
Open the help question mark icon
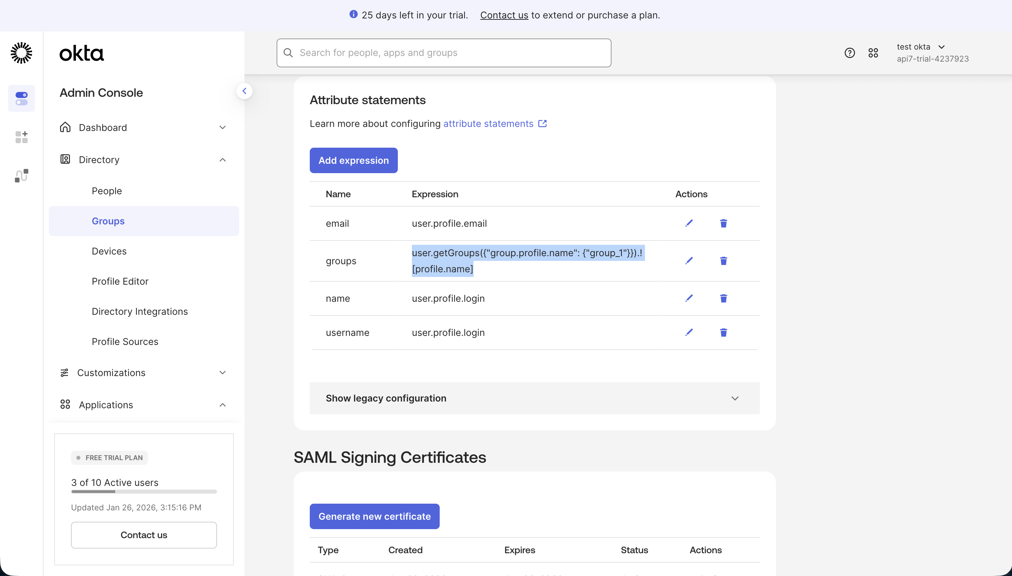click(x=850, y=53)
